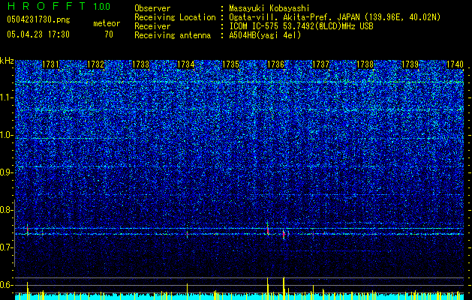
Task: Click the observer name Masayuki Kobayashi
Action: point(269,8)
